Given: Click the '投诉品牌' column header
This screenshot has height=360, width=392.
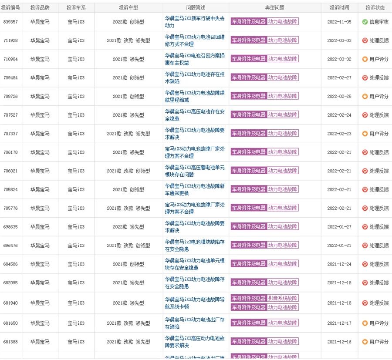Looking at the screenshot, I should pos(40,8).
